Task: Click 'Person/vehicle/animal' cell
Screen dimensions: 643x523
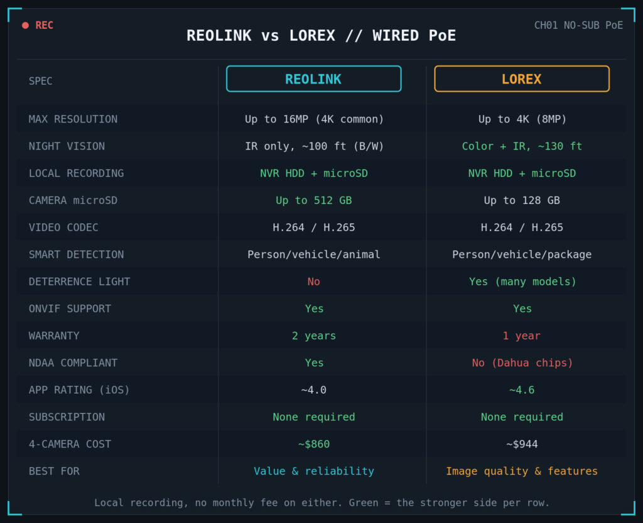Action: coord(314,254)
